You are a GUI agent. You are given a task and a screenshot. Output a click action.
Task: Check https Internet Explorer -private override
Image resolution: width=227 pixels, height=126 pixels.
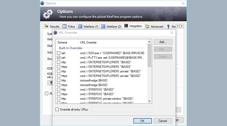pyautogui.click(x=59, y=76)
